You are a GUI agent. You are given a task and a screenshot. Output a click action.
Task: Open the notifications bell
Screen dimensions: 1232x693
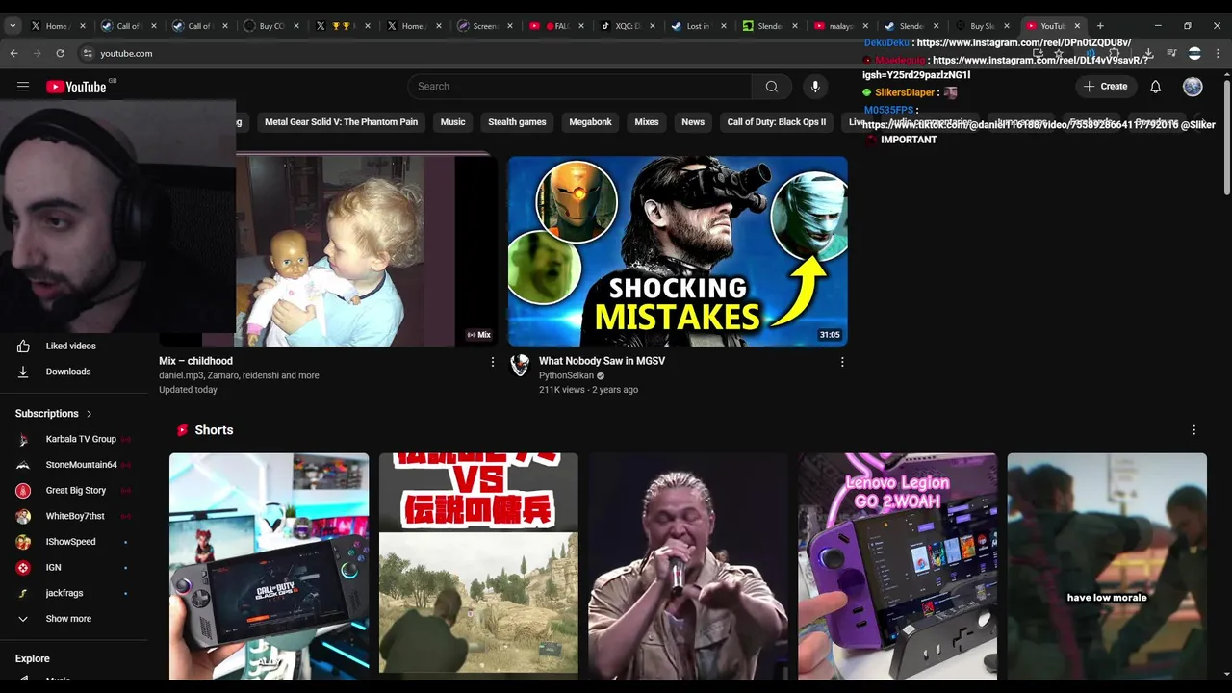coord(1156,87)
